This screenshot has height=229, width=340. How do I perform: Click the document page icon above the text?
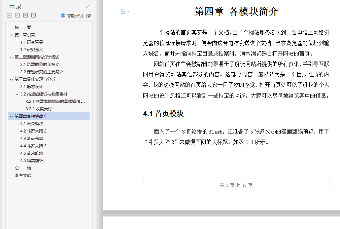tap(123, 11)
